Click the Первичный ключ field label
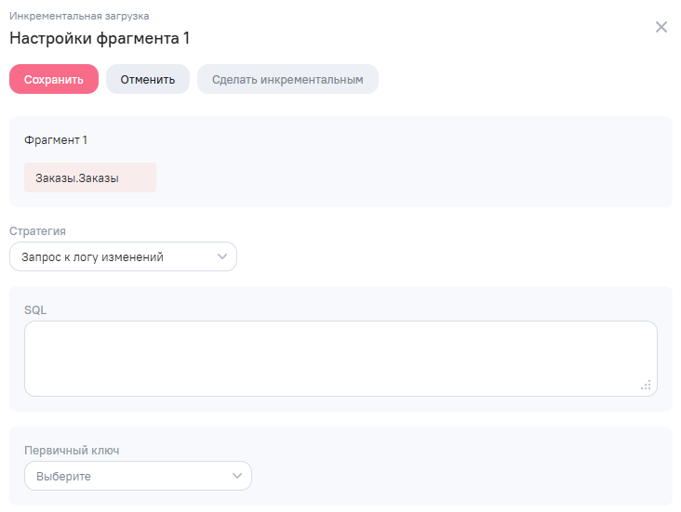 click(x=72, y=451)
